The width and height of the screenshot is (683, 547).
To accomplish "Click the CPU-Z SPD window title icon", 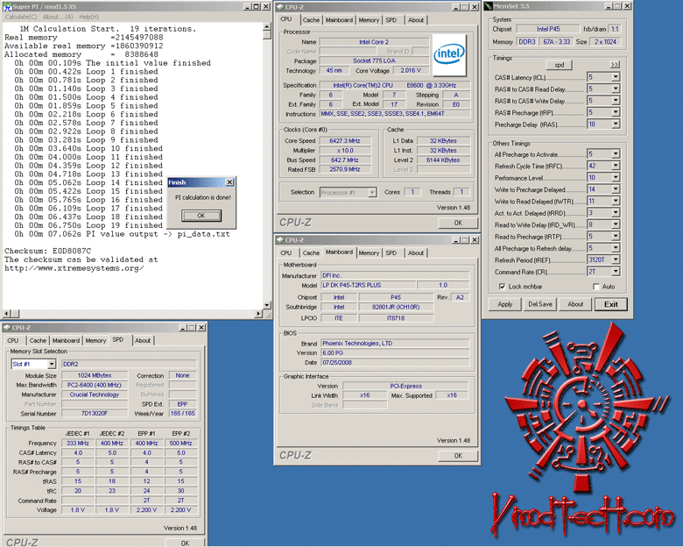I will coord(7,328).
